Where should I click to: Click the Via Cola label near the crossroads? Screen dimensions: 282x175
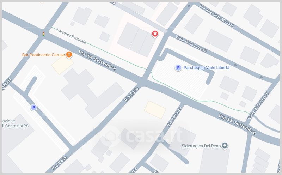131,94
